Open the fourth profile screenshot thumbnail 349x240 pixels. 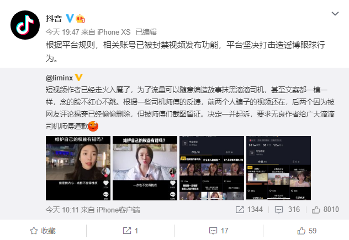pos(278,168)
